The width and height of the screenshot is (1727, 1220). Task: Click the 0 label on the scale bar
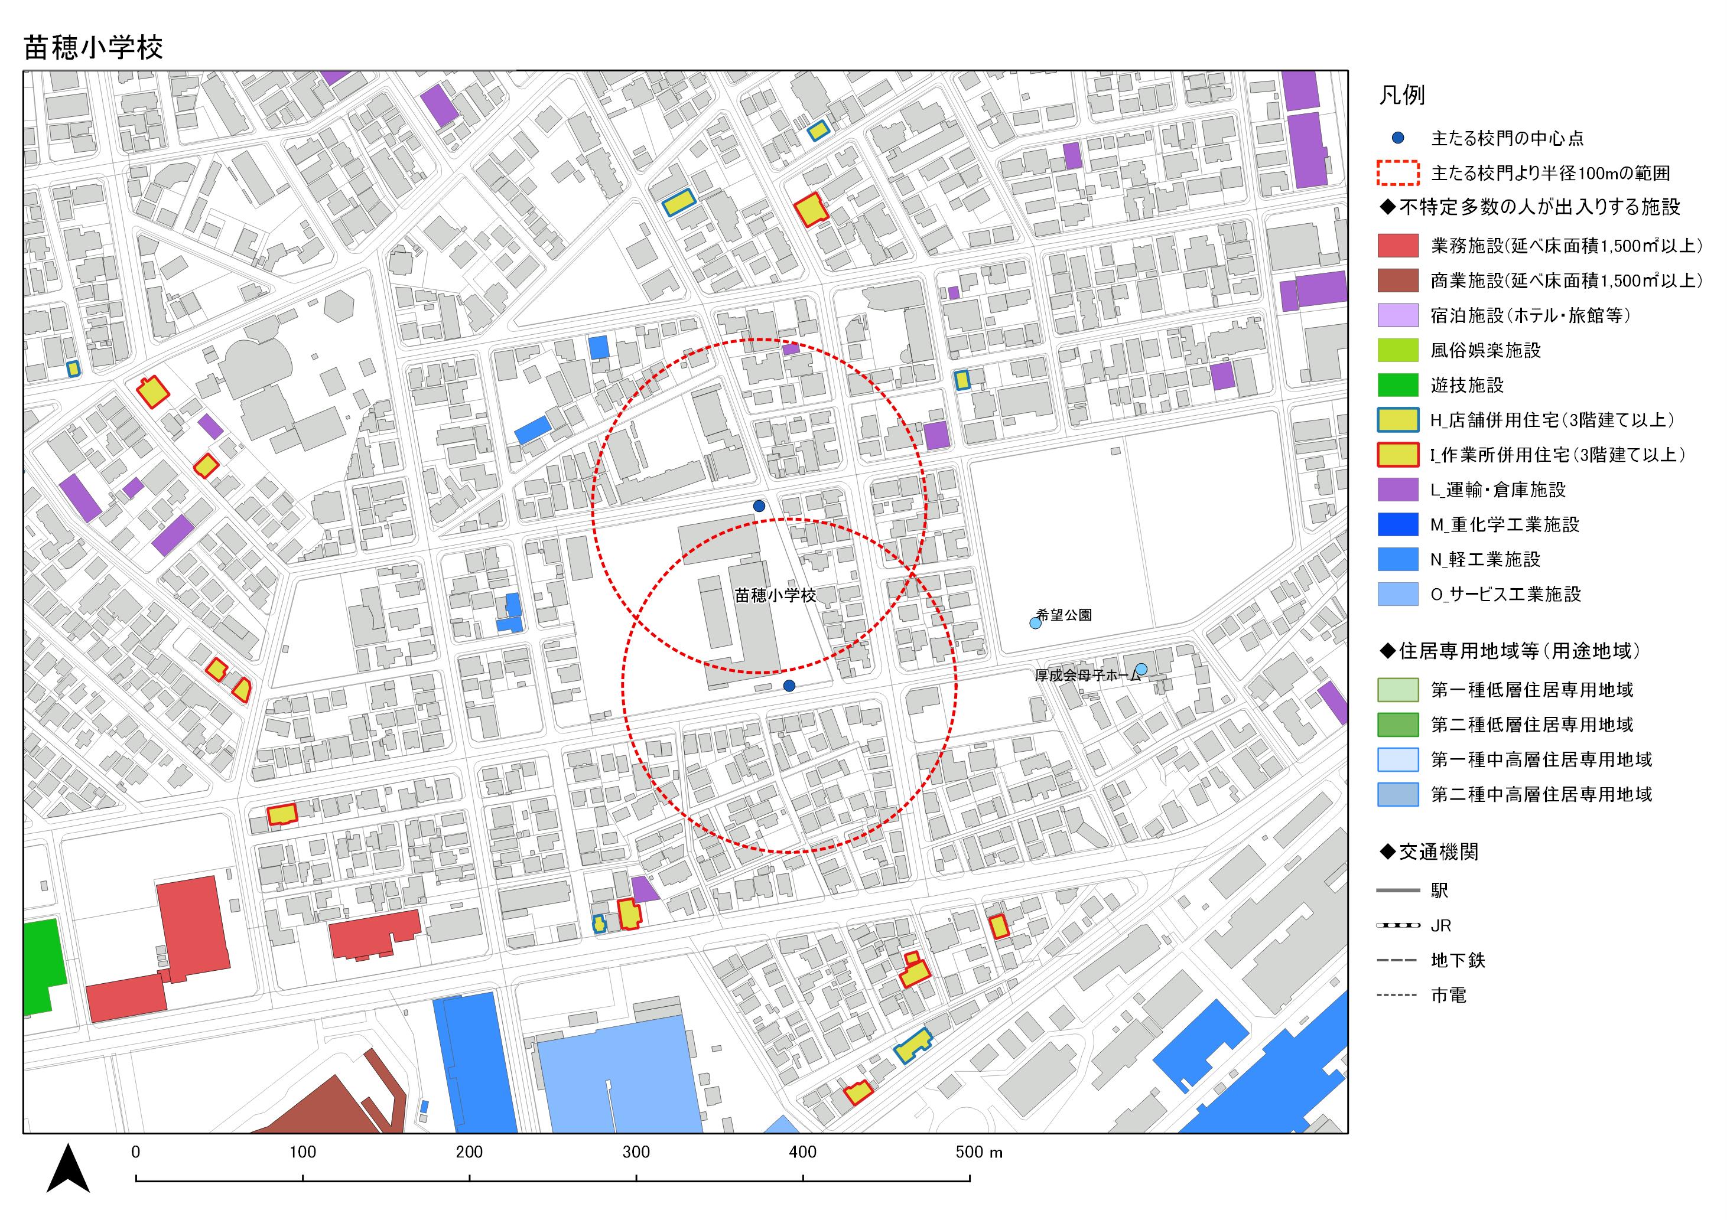(x=135, y=1152)
